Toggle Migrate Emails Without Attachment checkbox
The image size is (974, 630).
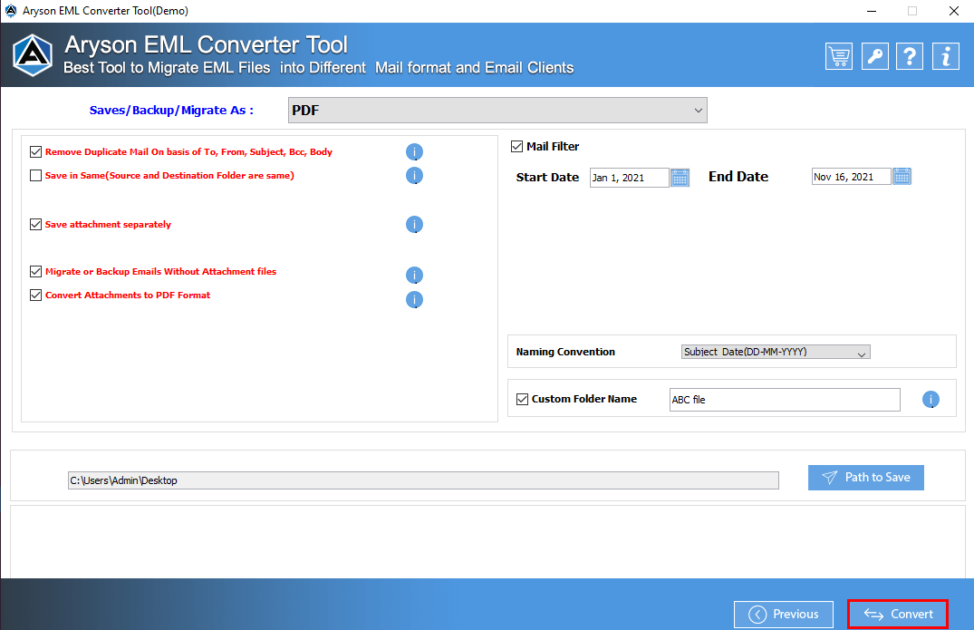(x=36, y=272)
